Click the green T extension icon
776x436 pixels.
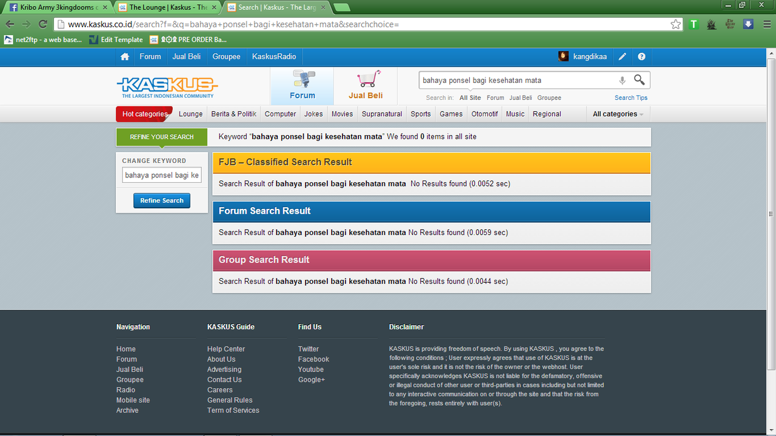694,24
